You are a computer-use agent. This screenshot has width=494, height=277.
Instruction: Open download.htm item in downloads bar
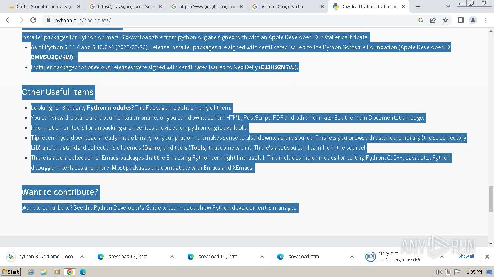tap(303, 257)
